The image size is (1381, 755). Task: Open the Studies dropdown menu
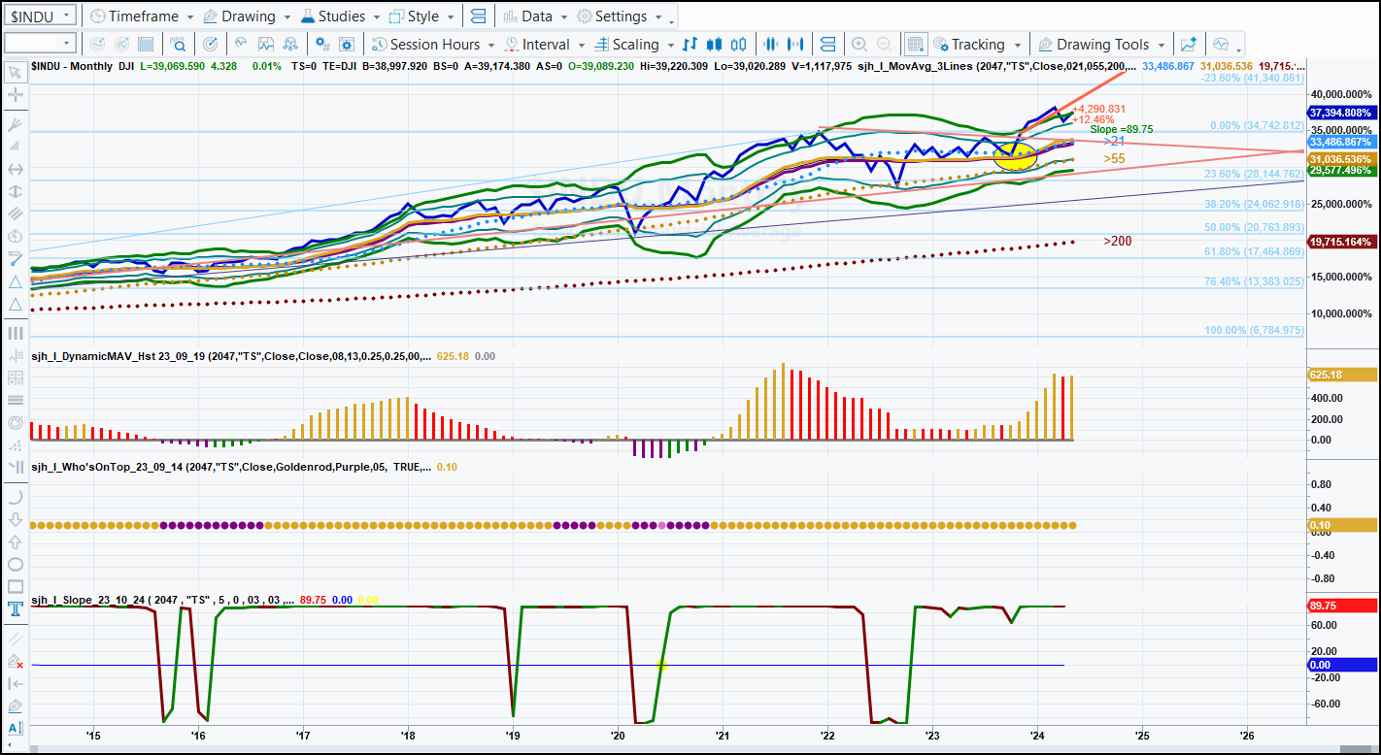pyautogui.click(x=340, y=16)
